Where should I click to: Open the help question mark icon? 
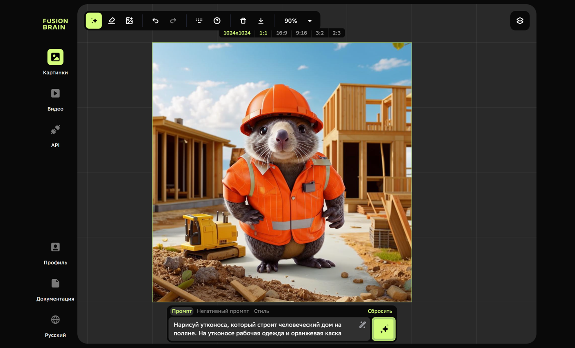[x=217, y=21]
